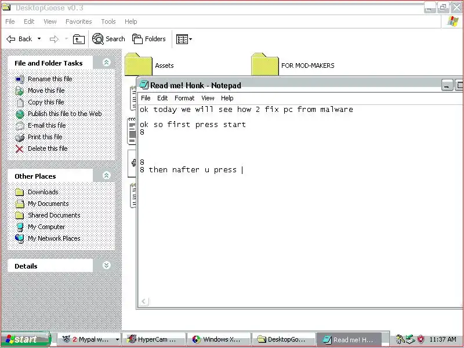Click the first system tray icon
The width and height of the screenshot is (464, 348).
click(400, 339)
